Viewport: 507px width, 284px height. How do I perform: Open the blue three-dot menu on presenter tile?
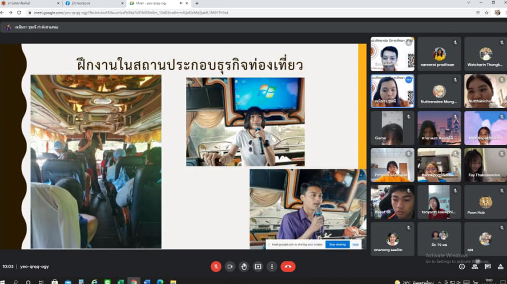click(x=409, y=80)
